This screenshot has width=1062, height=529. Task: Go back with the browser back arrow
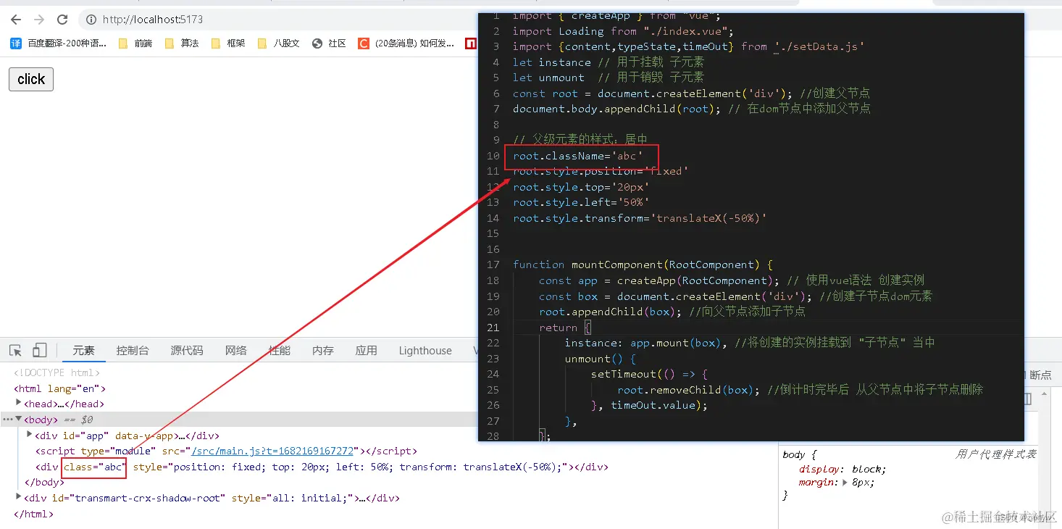[16, 20]
